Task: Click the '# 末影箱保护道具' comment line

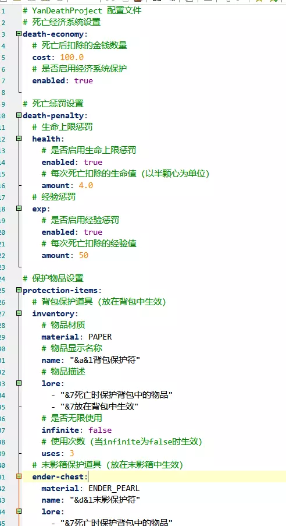Action: [108, 465]
